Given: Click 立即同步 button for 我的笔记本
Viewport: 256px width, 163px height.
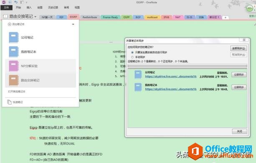Looking at the screenshot, I should tap(239, 87).
